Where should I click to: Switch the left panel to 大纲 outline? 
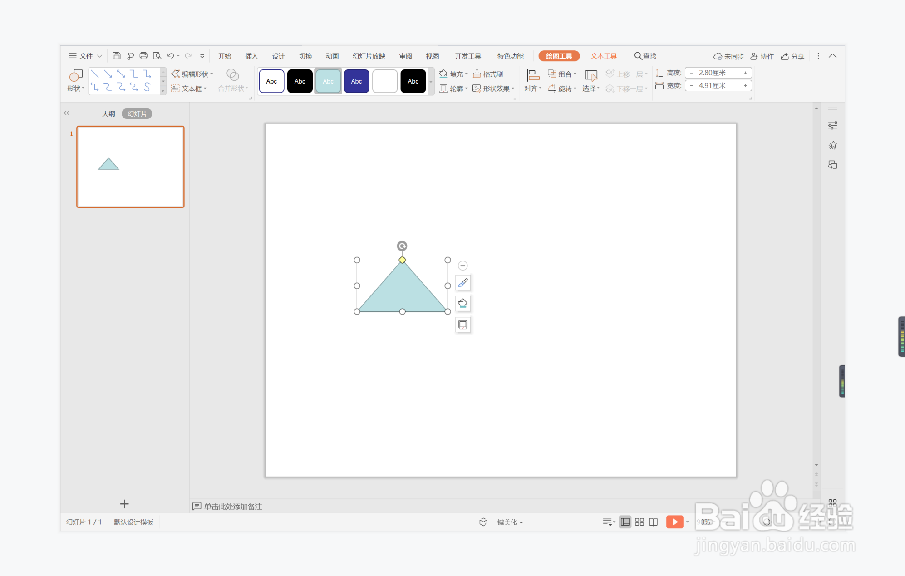pos(108,114)
